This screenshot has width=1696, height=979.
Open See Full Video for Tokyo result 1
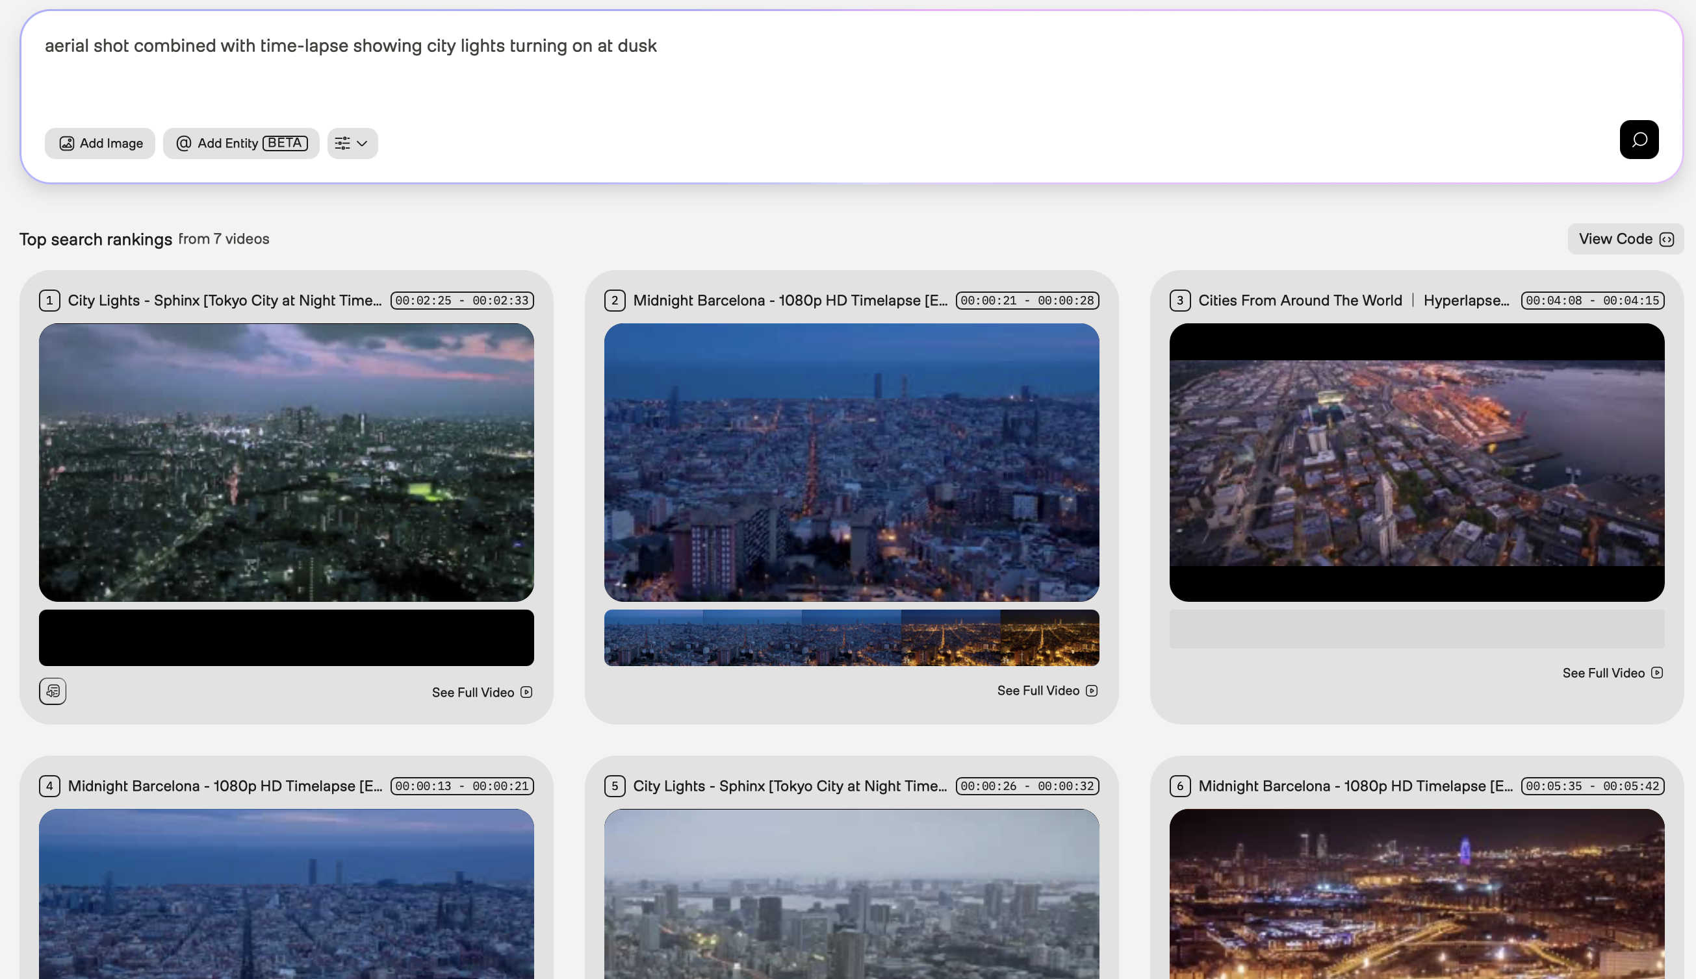tap(482, 693)
